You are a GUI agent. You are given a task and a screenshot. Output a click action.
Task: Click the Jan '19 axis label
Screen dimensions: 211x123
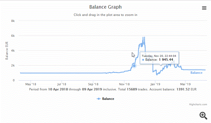(x=155, y=84)
